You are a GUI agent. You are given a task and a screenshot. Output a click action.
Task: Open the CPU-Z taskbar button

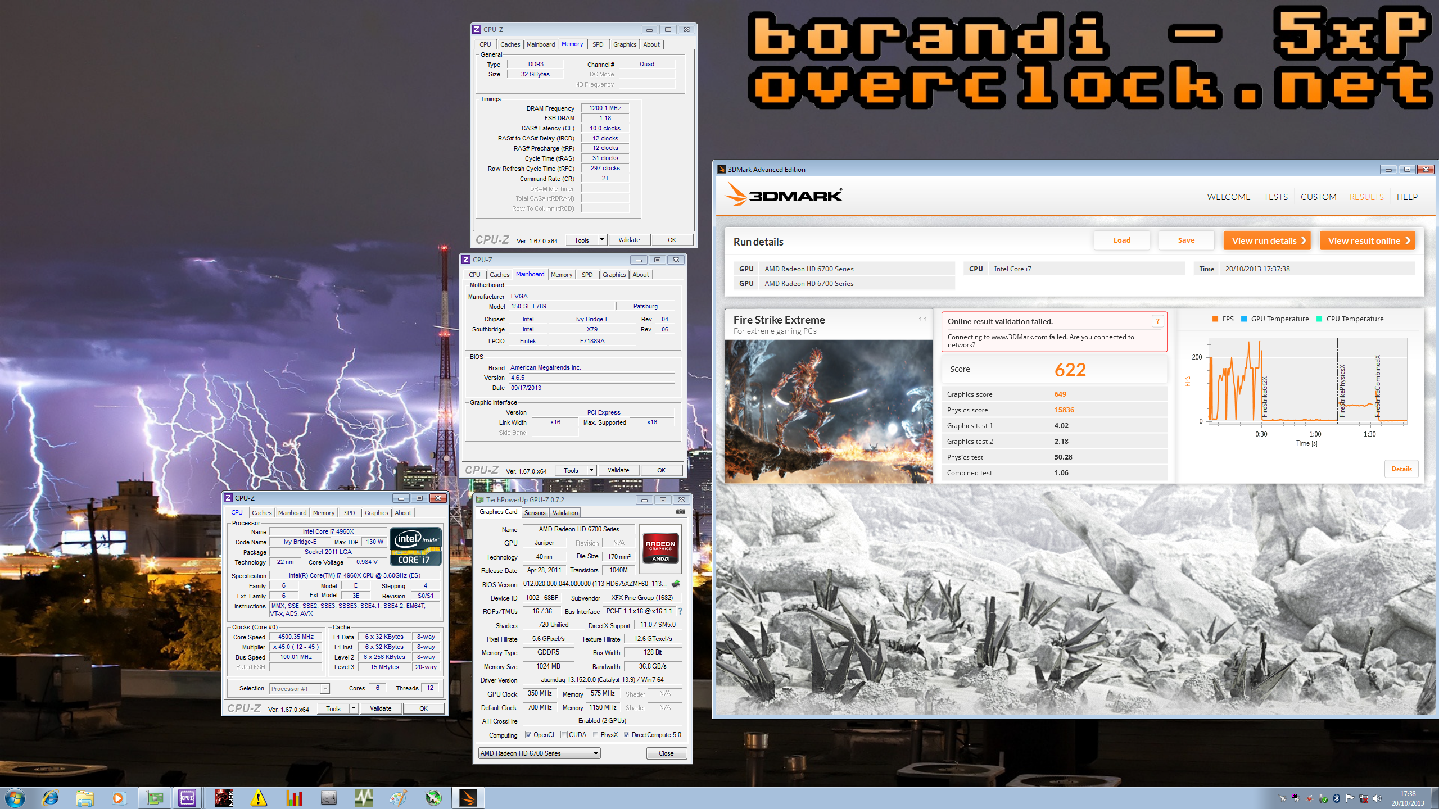tap(187, 798)
